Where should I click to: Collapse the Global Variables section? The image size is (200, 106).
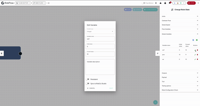coord(180,34)
